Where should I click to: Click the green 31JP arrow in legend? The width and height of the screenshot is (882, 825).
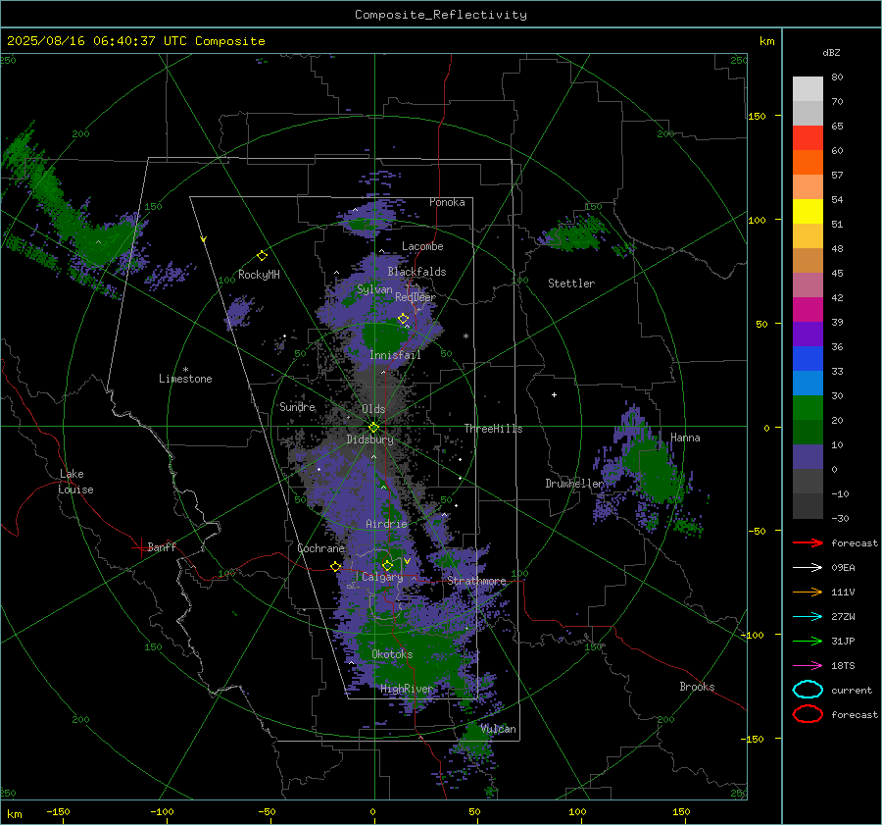tap(808, 641)
